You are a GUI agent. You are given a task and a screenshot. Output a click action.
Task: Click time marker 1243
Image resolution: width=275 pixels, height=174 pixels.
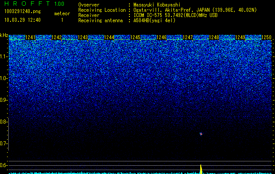(x=83, y=37)
